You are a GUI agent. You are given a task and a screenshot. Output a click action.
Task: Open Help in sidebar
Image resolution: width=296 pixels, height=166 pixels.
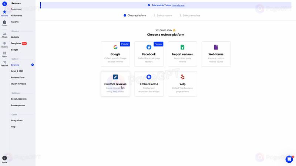[x=13, y=127]
